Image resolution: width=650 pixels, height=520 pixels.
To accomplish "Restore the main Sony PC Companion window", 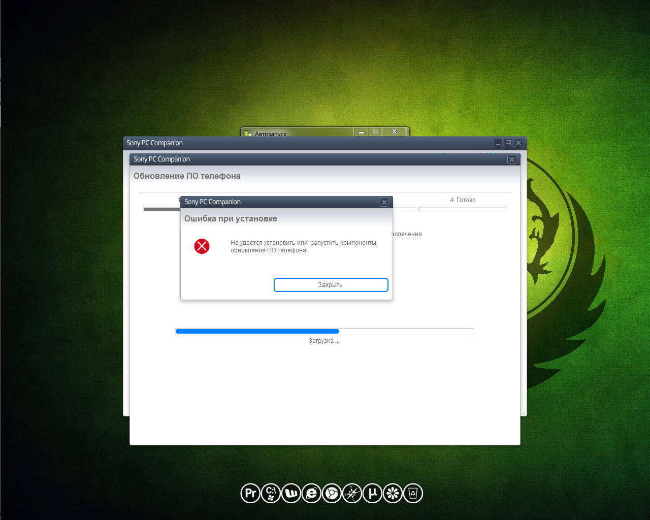I will click(x=508, y=143).
